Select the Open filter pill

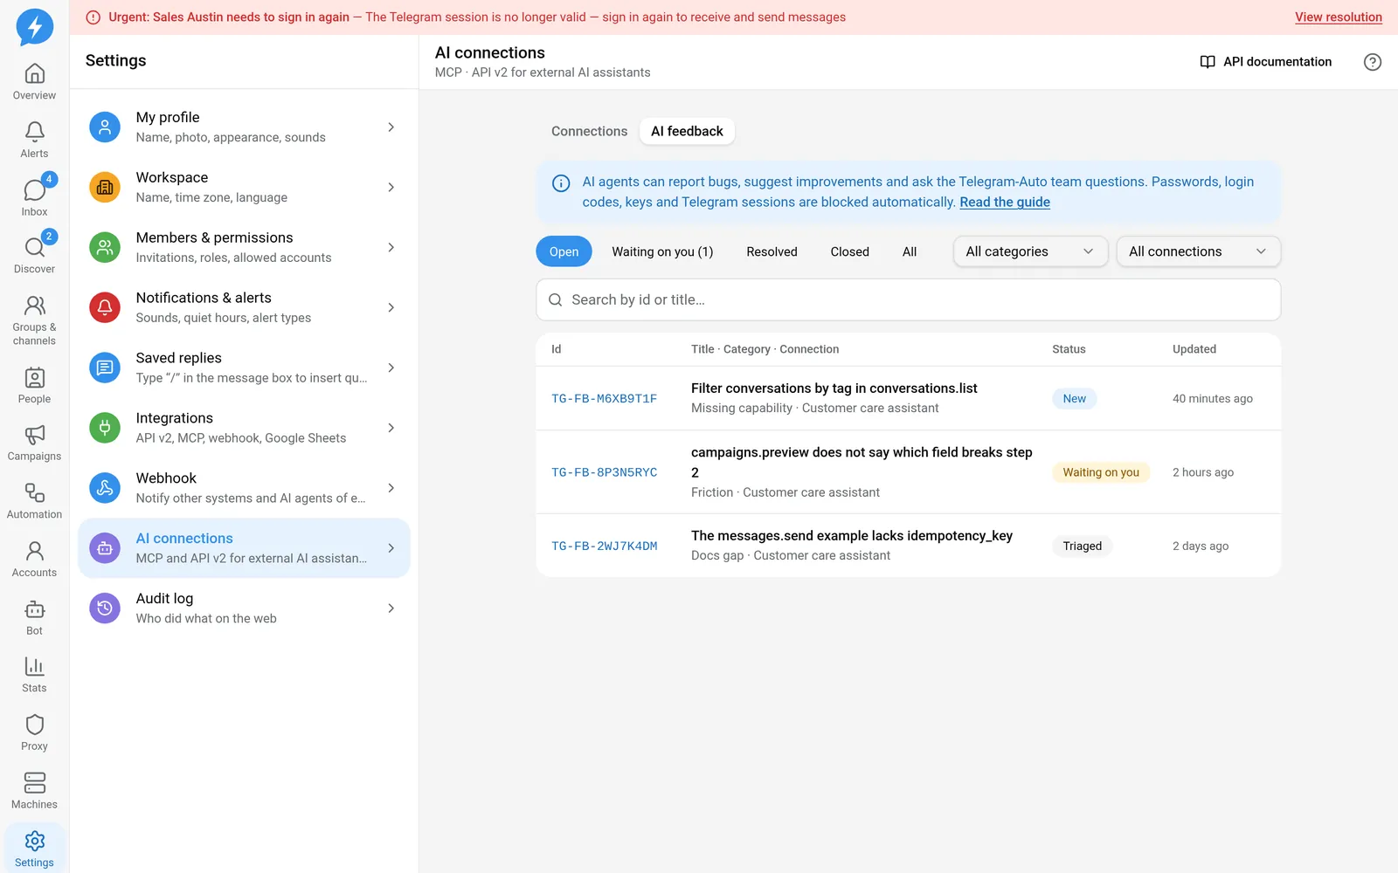point(564,251)
